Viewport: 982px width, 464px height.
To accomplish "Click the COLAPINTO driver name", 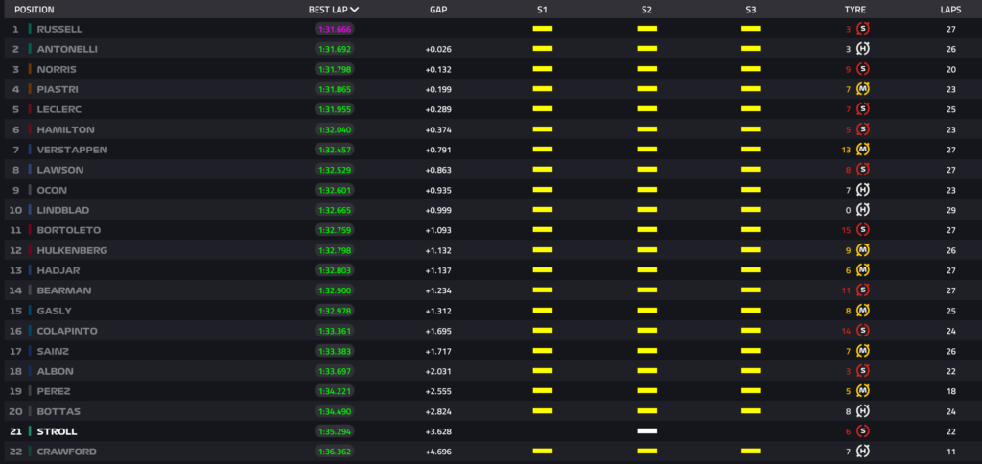I will click(x=67, y=331).
